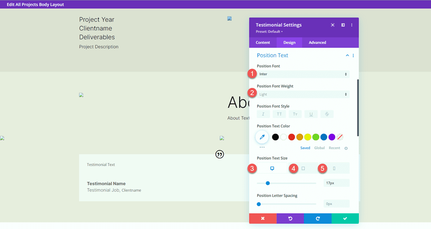Image resolution: width=431 pixels, height=229 pixels.
Task: Save settings with green checkmark button
Action: 345,218
